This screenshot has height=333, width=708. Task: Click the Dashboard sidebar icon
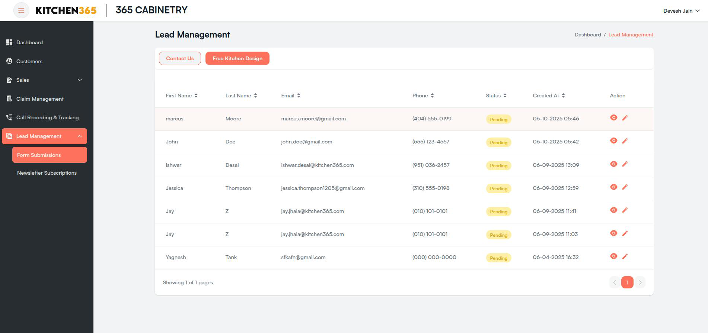pyautogui.click(x=9, y=42)
